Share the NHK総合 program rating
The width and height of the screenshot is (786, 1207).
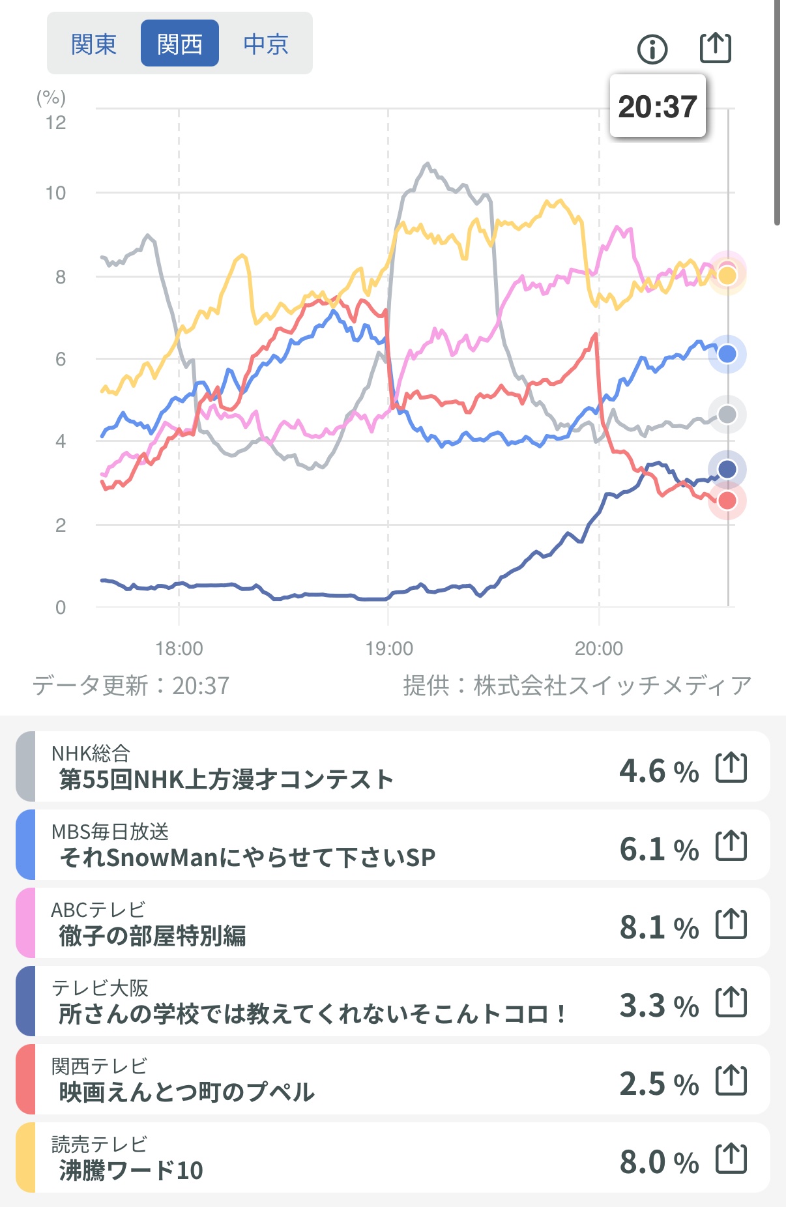731,768
